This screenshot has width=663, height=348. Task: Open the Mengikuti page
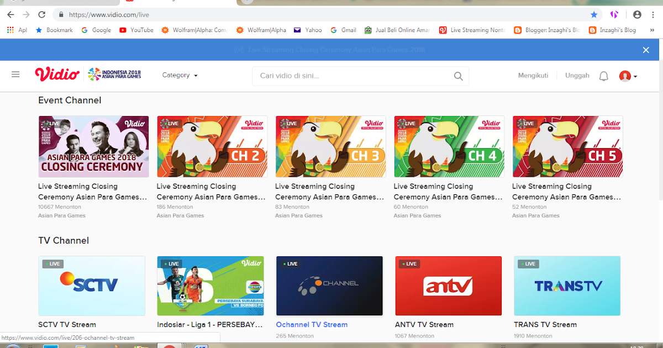tap(533, 75)
